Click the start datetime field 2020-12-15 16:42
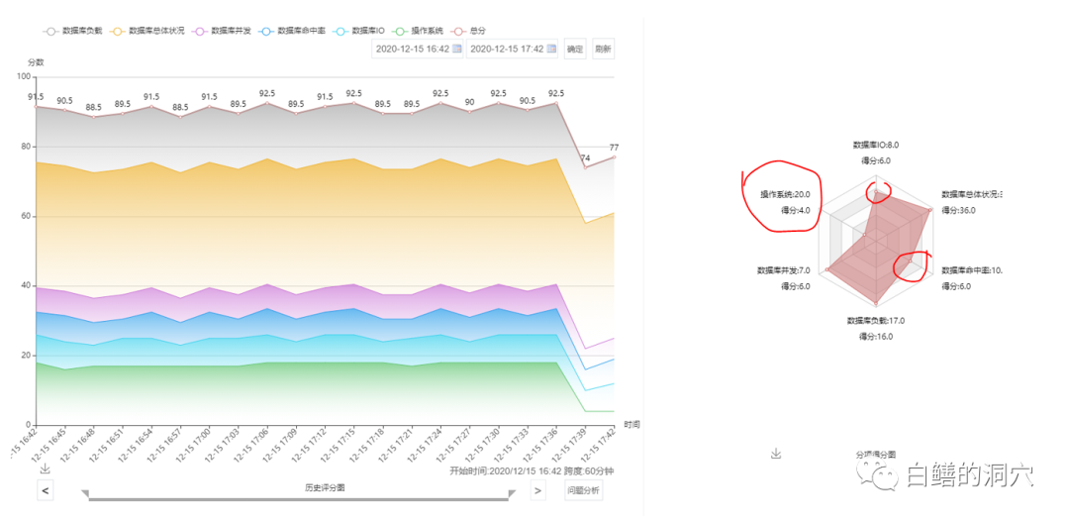The height and width of the screenshot is (522, 1069). [x=418, y=49]
